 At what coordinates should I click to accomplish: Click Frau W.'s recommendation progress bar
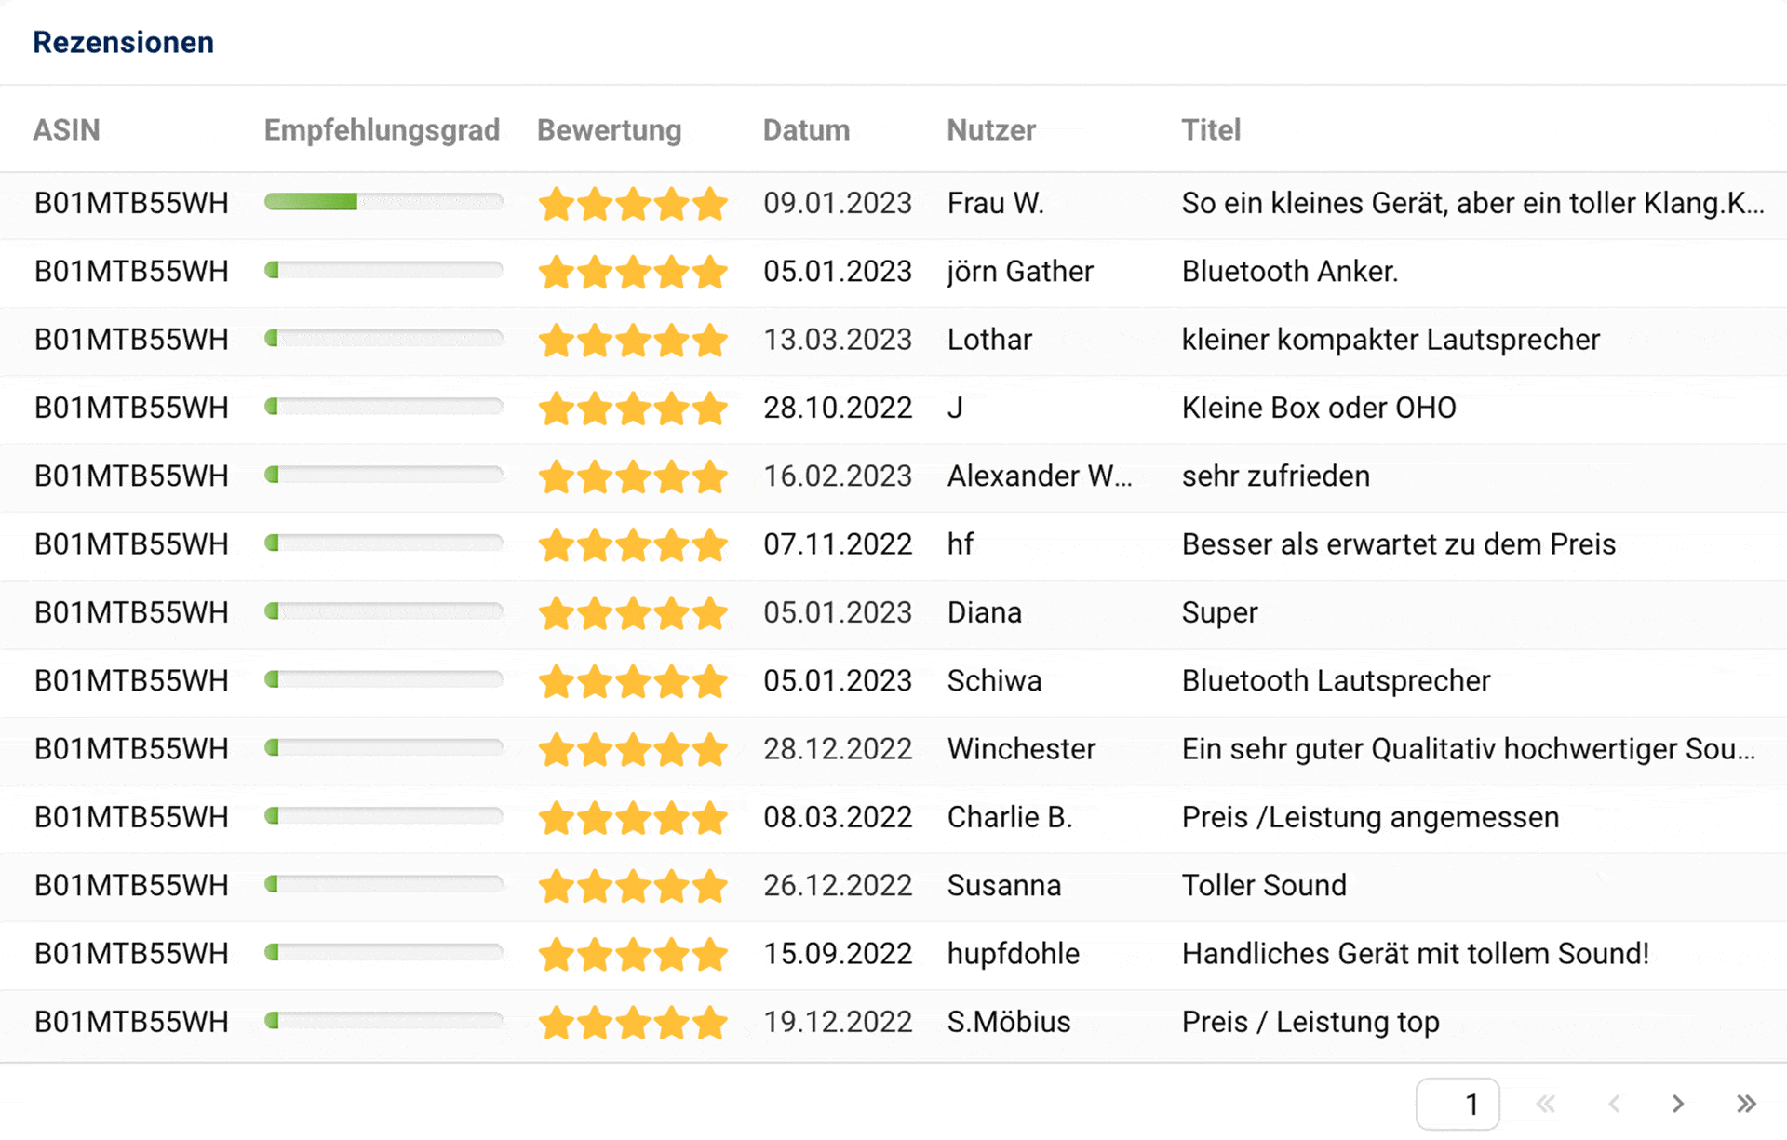click(383, 202)
